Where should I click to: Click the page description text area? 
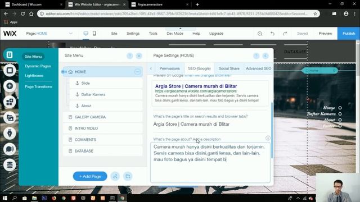point(210,162)
